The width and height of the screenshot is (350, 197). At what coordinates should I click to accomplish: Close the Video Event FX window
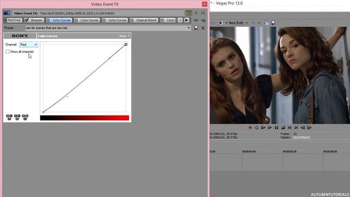[205, 4]
